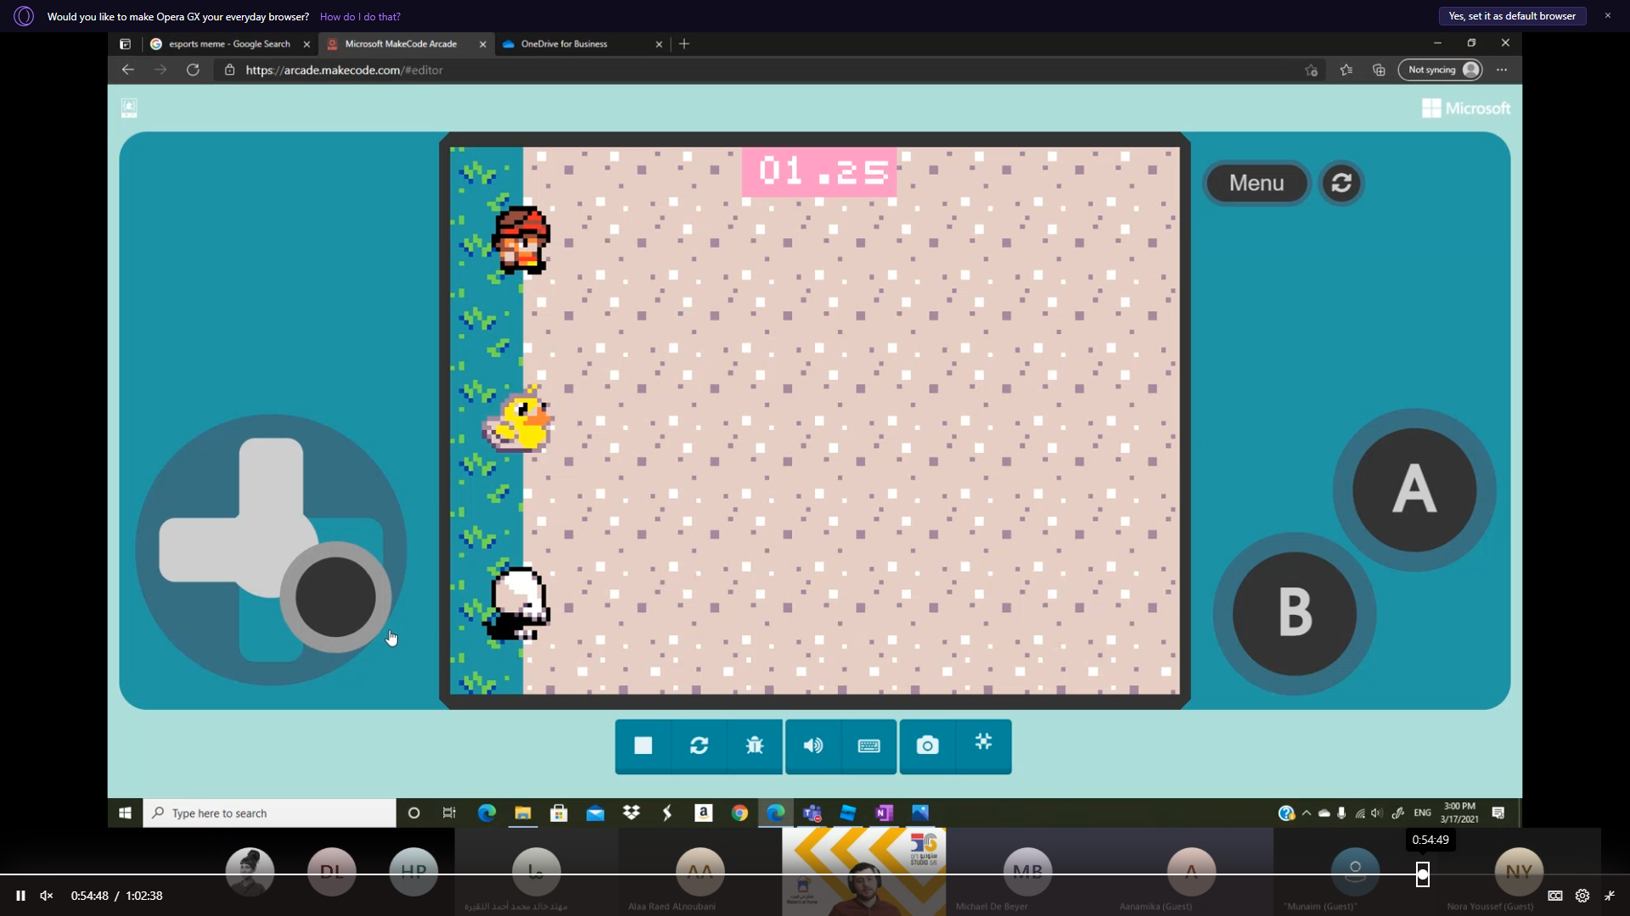
Task: Toggle video captions button
Action: (1555, 896)
